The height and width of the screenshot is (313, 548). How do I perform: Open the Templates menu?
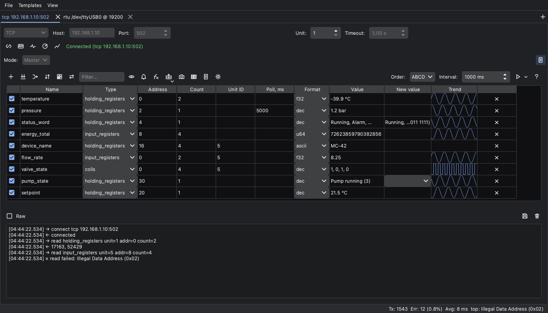[x=30, y=5]
